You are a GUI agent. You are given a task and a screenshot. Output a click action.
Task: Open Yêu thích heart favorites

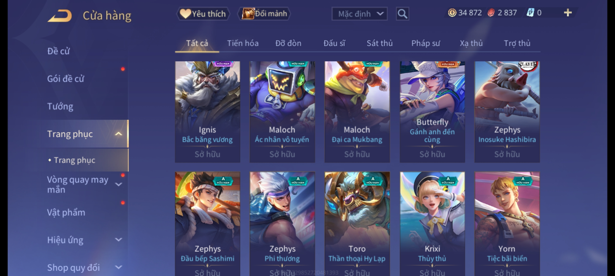click(203, 14)
